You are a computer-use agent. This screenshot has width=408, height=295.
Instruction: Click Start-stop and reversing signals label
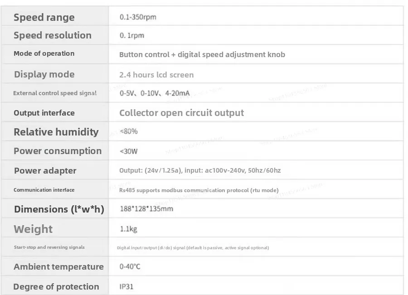coord(49,247)
